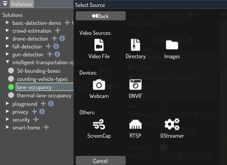Expand privacy tree node

point(7,111)
